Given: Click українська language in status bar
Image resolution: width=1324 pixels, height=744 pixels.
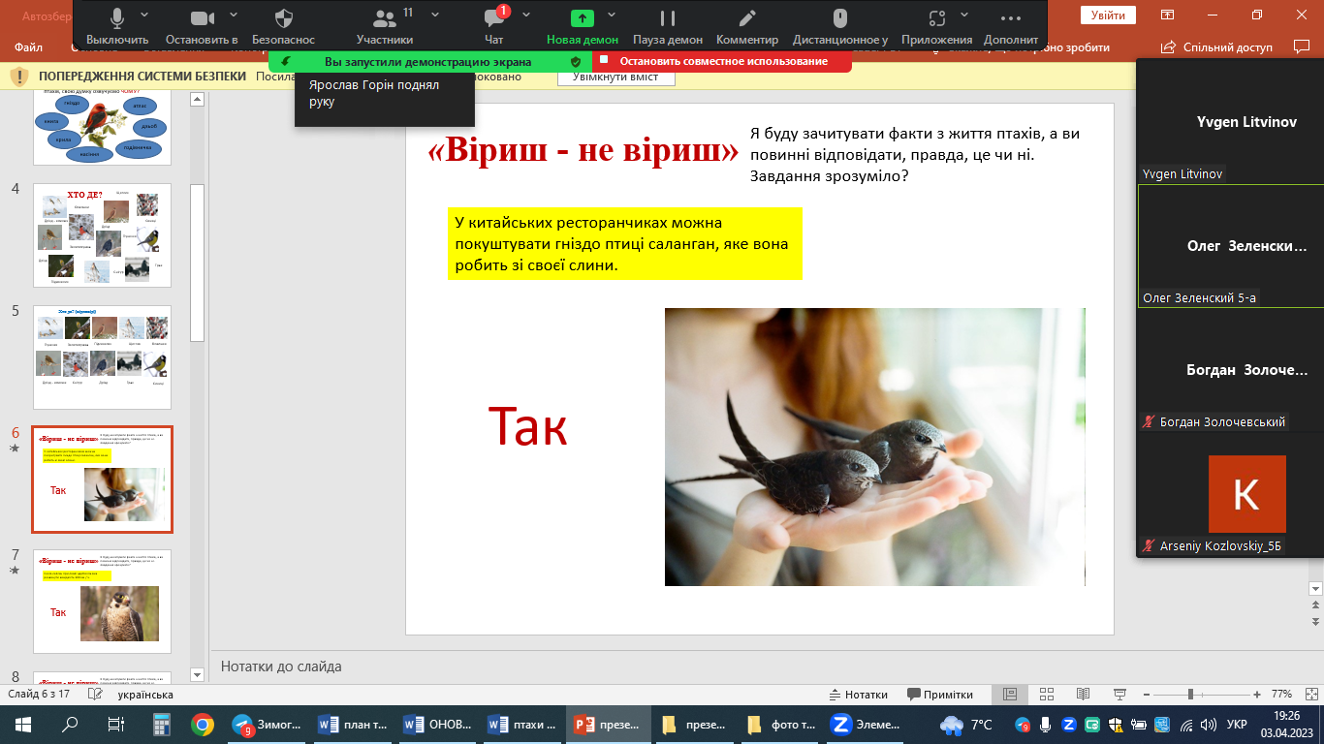Looking at the screenshot, I should [145, 695].
